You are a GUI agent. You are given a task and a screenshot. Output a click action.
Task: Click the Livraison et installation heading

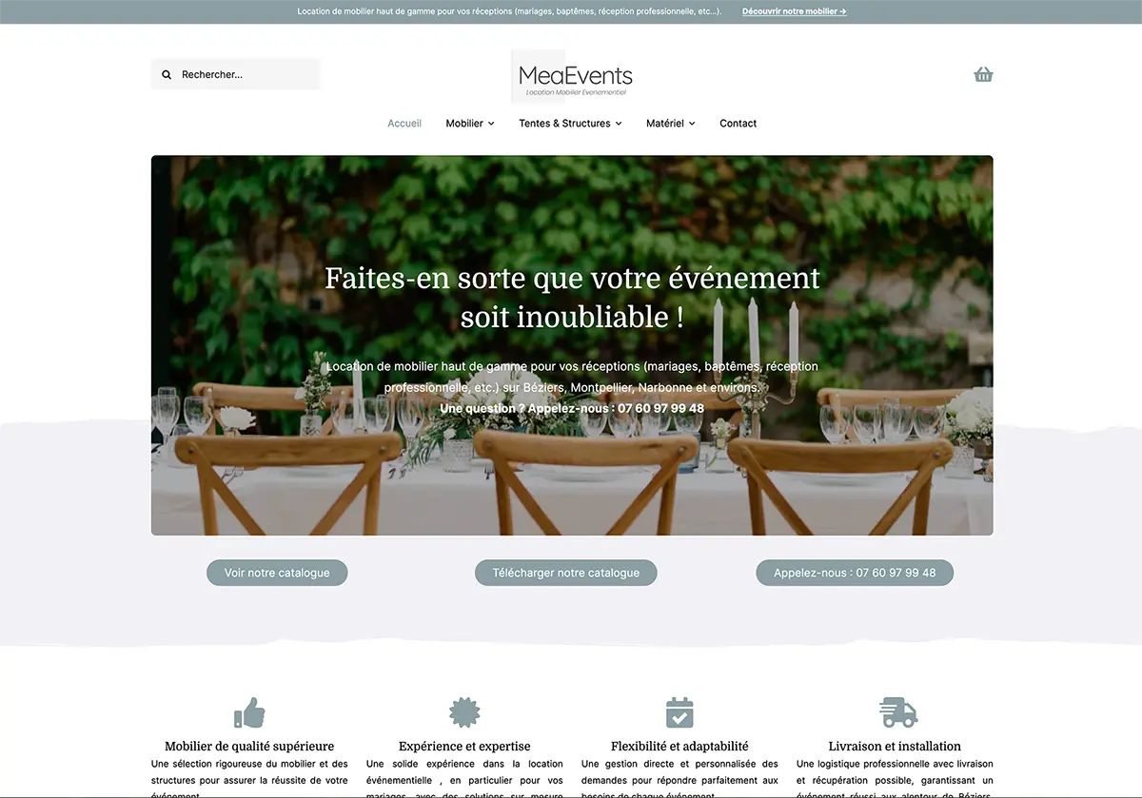click(x=895, y=746)
